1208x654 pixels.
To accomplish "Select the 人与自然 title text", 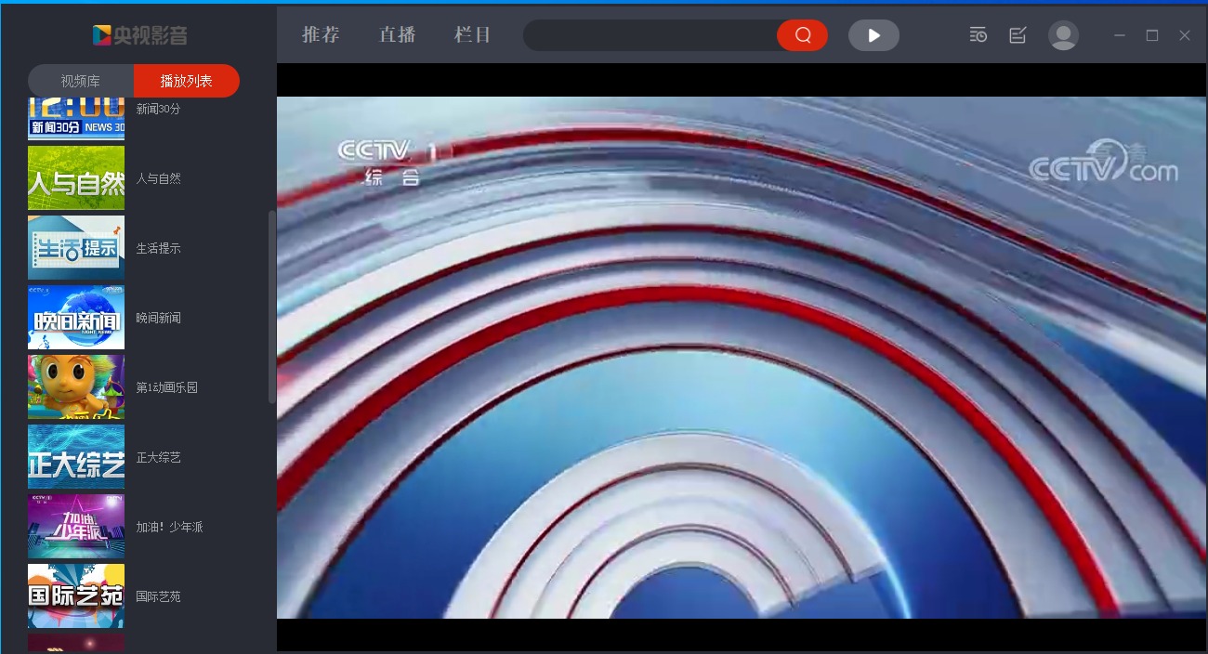I will tap(158, 178).
